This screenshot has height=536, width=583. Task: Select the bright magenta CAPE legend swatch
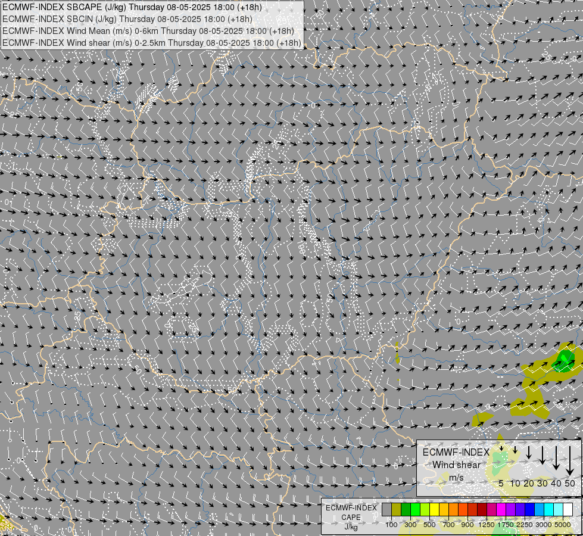point(501,510)
